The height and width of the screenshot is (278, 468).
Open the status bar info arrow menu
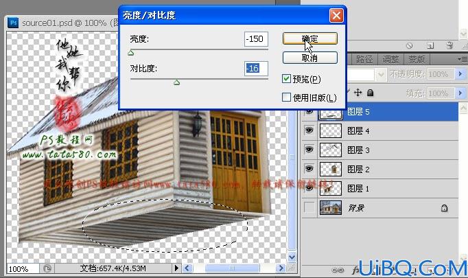tap(176, 268)
